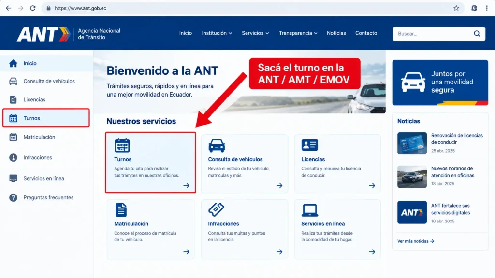Click arrow on Servicios en línea card
Screen dimensions: 495x278
[372, 252]
